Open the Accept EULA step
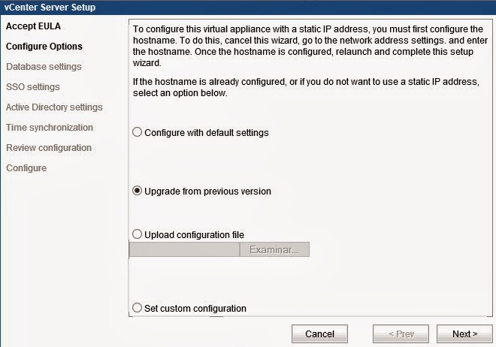The image size is (496, 347). coord(33,26)
